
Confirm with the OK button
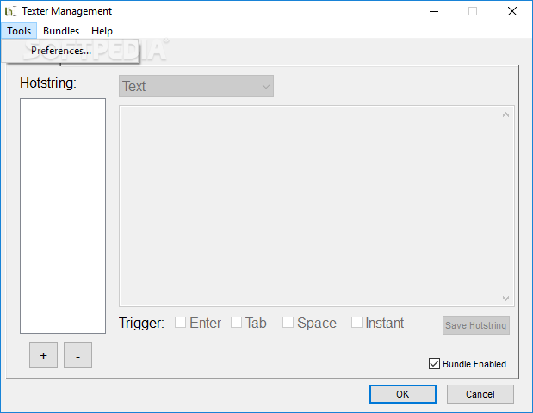pyautogui.click(x=403, y=394)
